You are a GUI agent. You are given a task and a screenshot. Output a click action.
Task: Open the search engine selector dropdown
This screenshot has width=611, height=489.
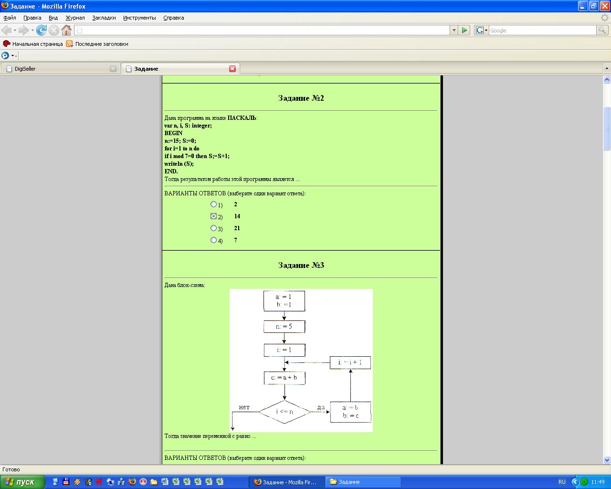coord(482,31)
